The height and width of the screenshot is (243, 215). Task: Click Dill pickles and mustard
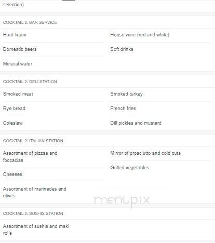[136, 123]
